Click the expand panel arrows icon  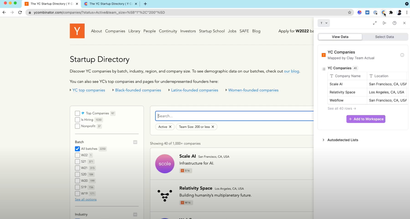[375, 23]
